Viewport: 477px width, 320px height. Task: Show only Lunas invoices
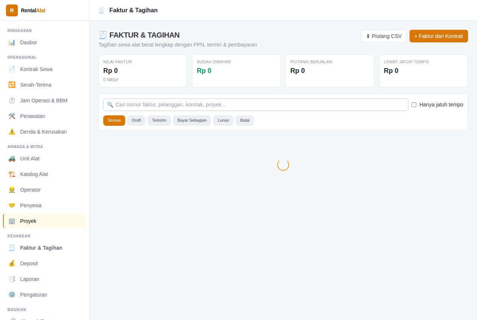223,121
